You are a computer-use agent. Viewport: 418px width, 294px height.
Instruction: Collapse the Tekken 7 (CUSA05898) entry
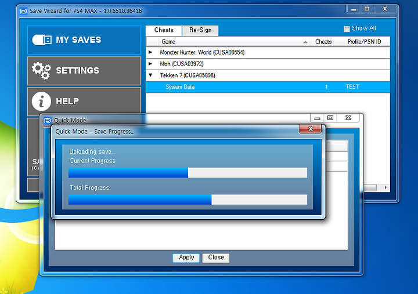(x=150, y=75)
